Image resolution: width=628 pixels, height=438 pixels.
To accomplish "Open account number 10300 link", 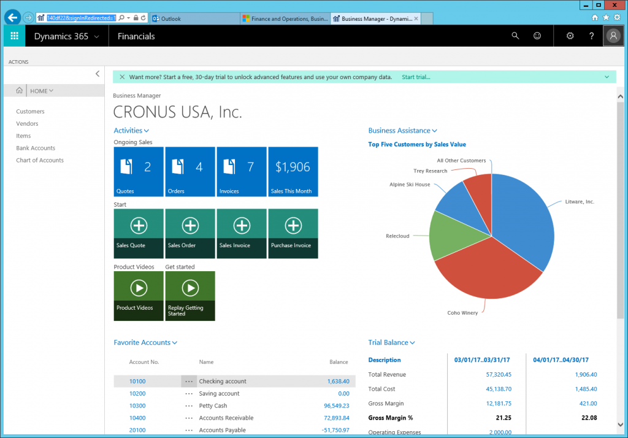I will [137, 406].
